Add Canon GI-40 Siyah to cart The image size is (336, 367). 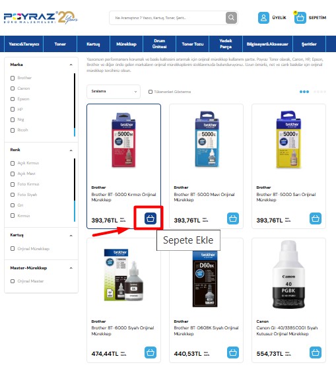pos(316,352)
